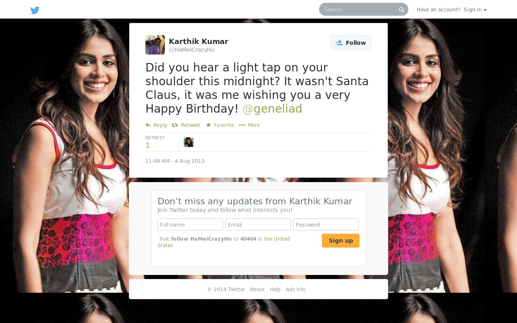Click the Favorite star icon
Screen dimensions: 517x323
click(x=208, y=125)
